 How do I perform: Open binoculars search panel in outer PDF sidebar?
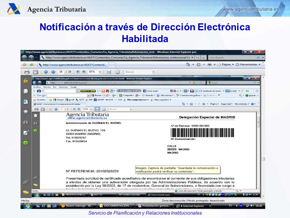tap(26, 122)
